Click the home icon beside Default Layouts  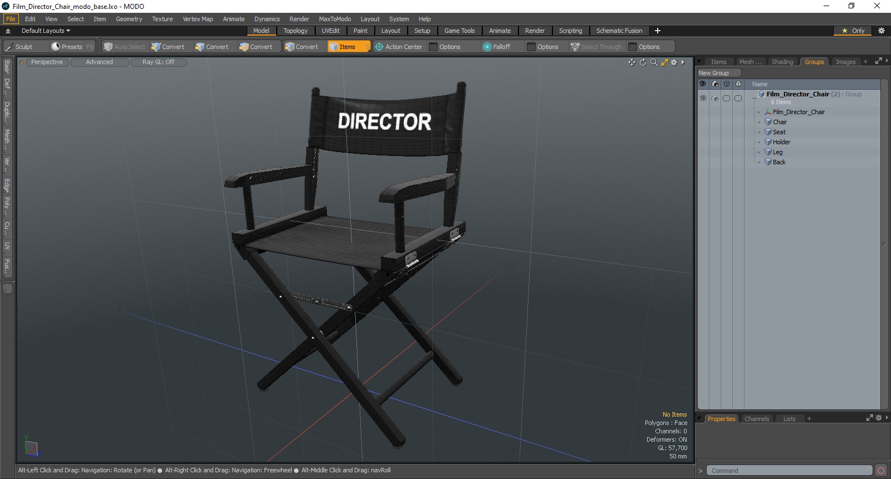click(x=8, y=31)
